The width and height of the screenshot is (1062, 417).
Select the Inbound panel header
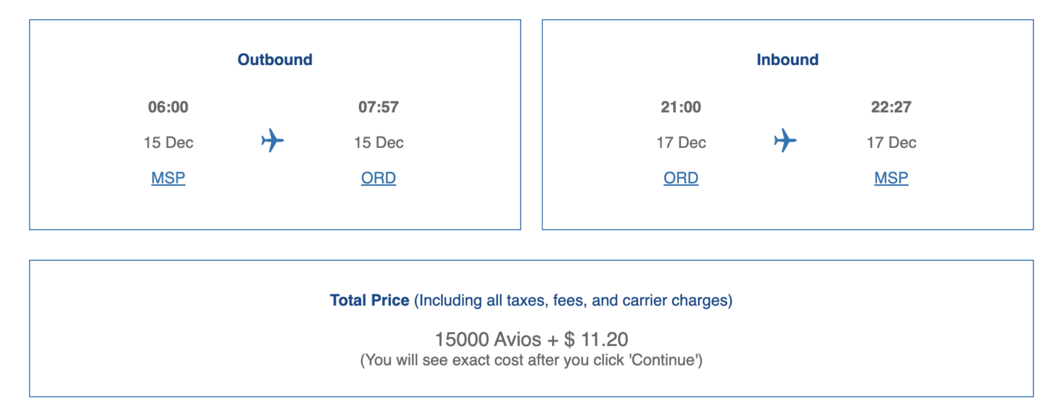click(787, 59)
